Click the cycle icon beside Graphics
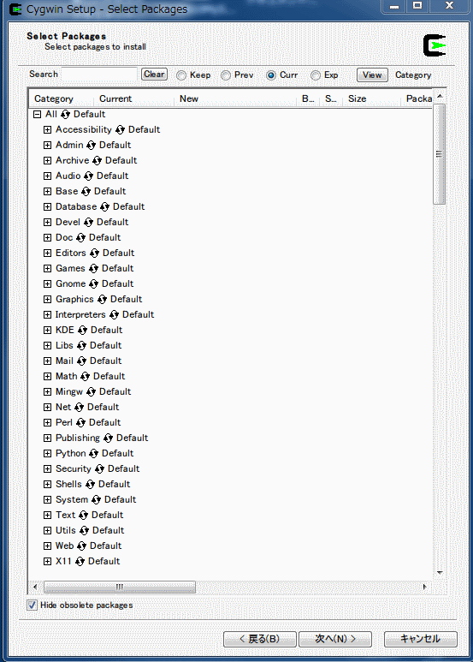The height and width of the screenshot is (662, 473). [x=102, y=300]
